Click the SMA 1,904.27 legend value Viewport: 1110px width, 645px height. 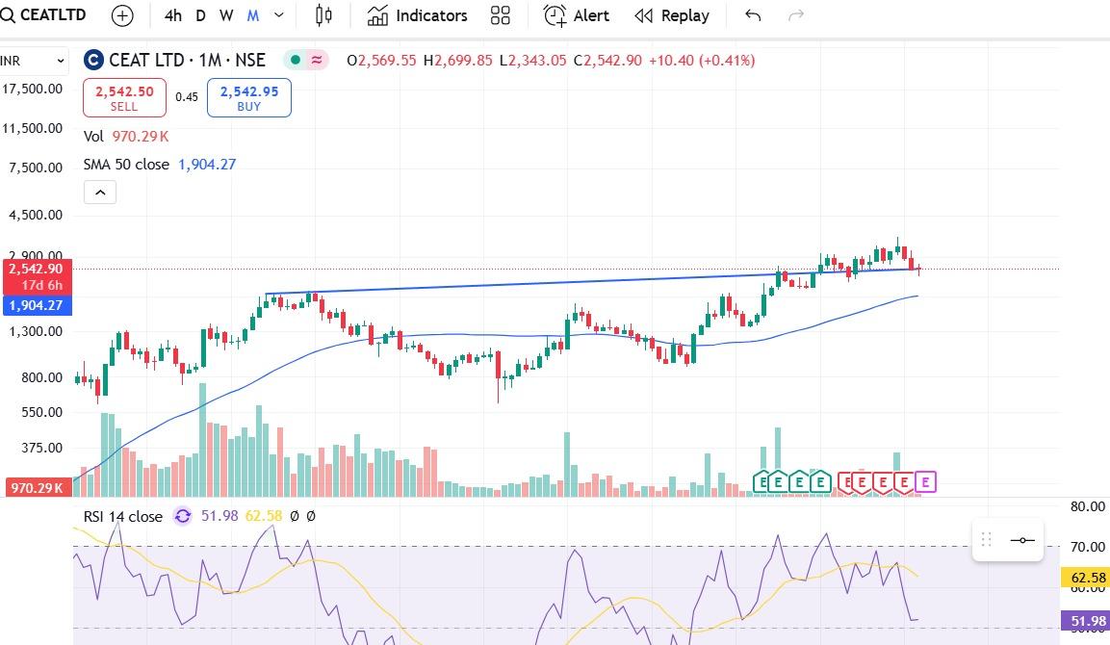207,165
